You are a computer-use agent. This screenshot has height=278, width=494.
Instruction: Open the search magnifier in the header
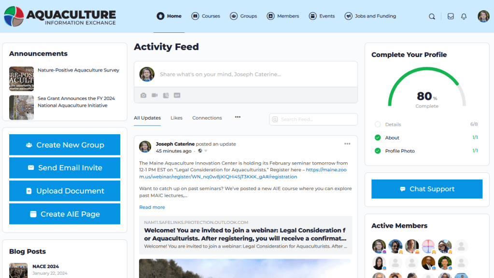pos(432,16)
